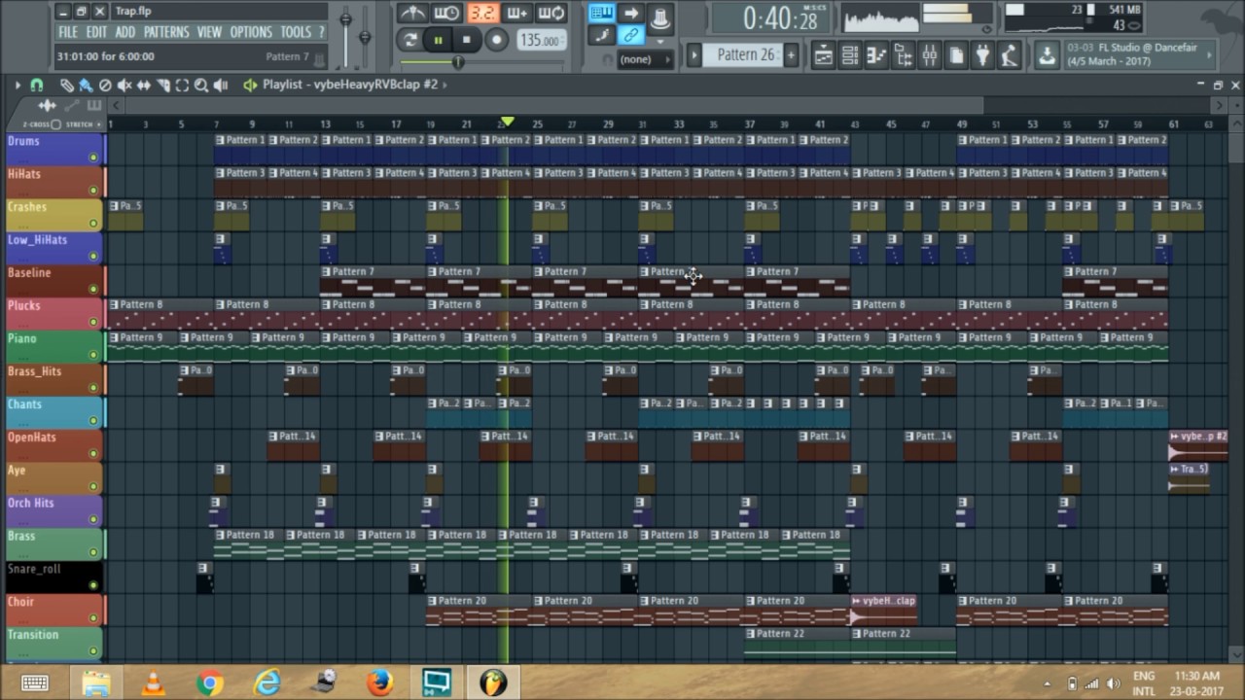Select the Slip tool in playlist

[x=144, y=85]
